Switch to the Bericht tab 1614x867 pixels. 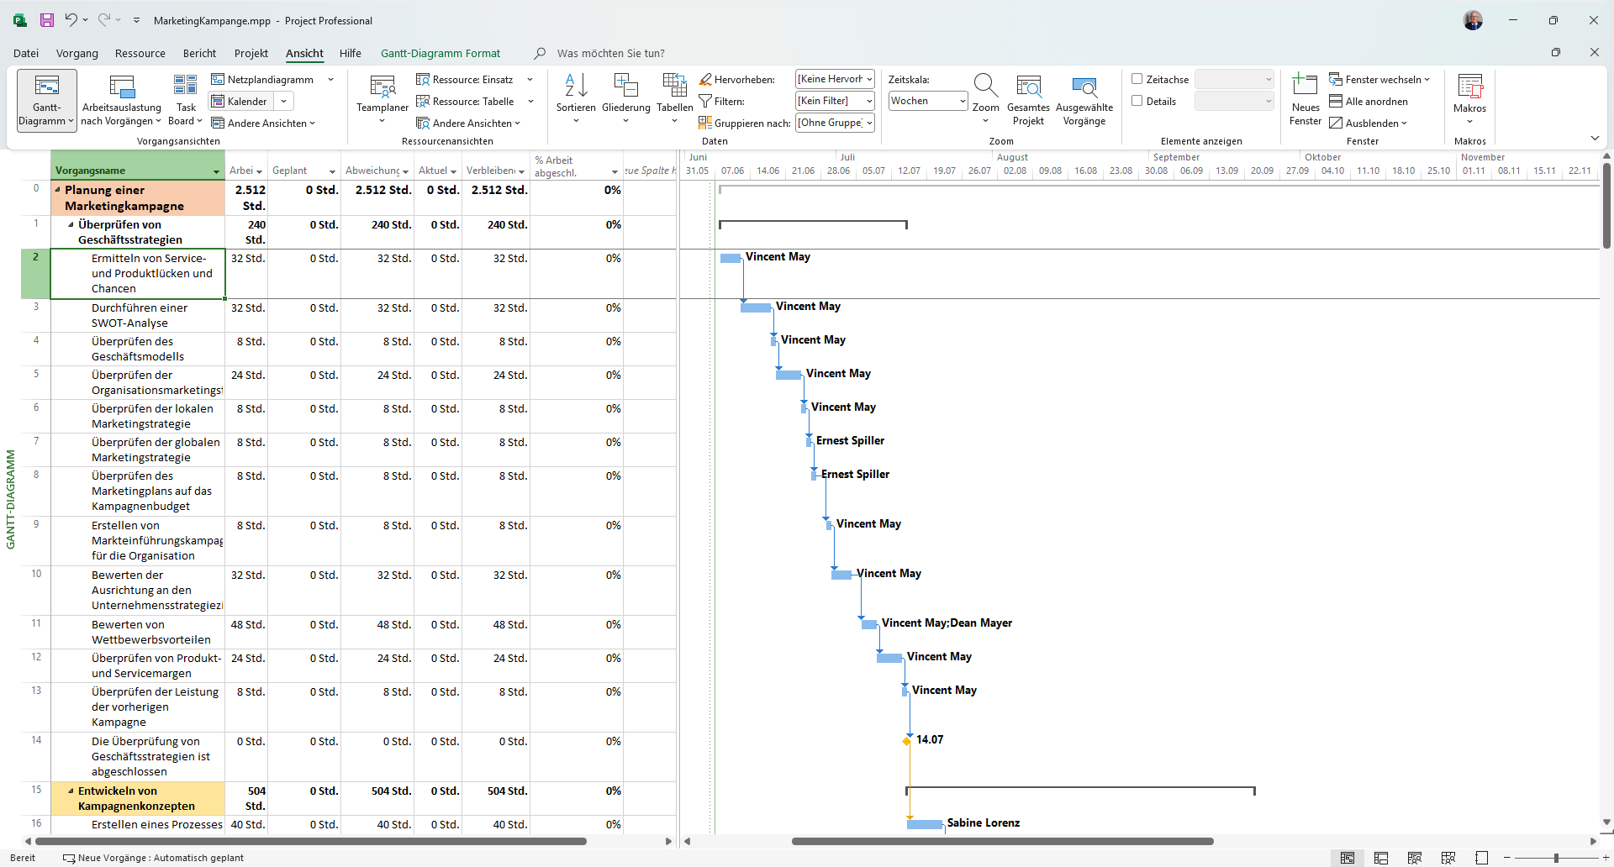coord(199,53)
